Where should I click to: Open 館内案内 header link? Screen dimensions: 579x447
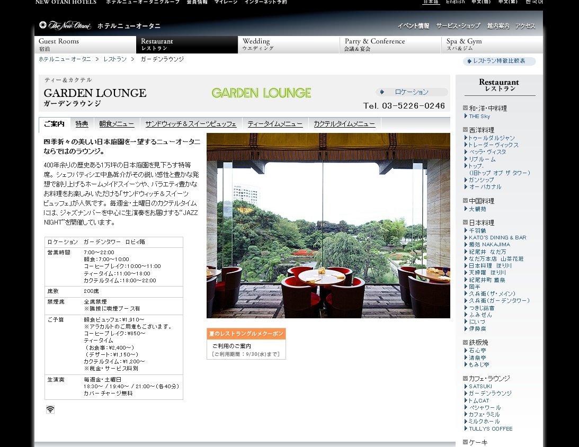click(498, 26)
